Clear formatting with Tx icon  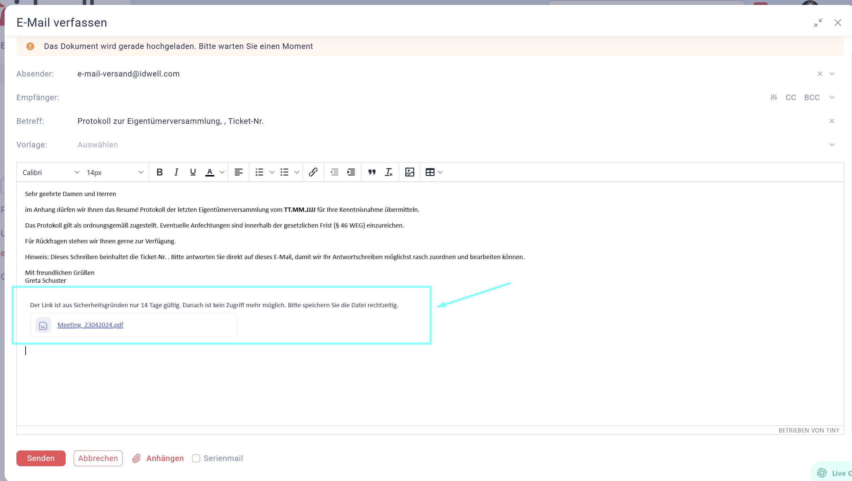click(x=389, y=172)
